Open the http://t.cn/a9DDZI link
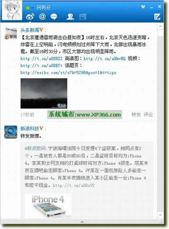 [41, 59]
